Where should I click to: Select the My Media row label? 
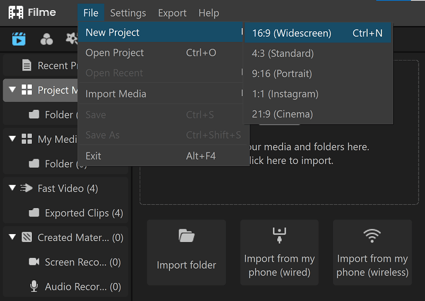pyautogui.click(x=58, y=139)
